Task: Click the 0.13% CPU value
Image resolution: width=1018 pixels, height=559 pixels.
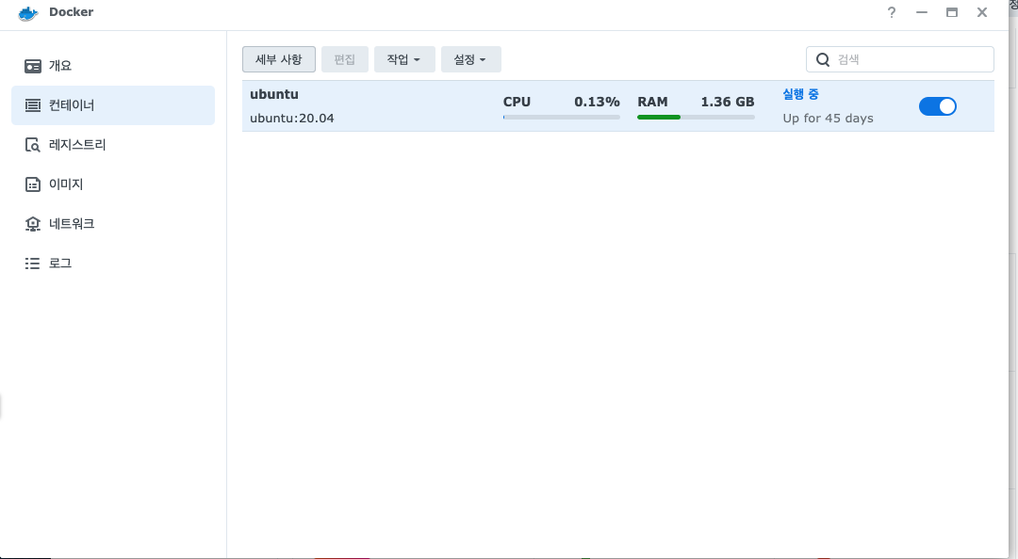Action: pyautogui.click(x=597, y=102)
